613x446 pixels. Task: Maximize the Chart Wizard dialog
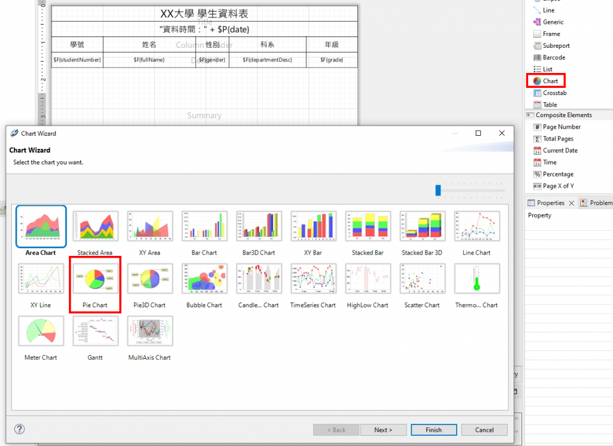point(478,133)
